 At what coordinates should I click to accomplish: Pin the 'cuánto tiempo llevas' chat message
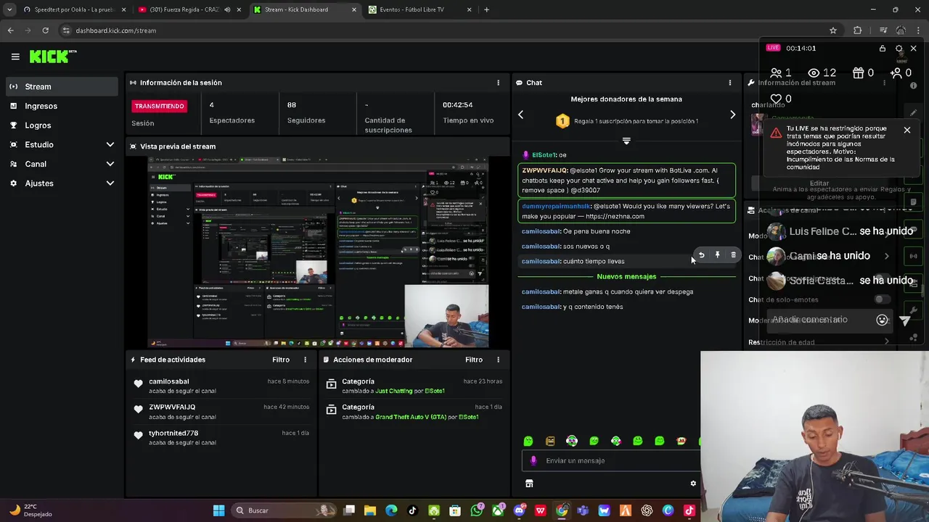click(717, 255)
